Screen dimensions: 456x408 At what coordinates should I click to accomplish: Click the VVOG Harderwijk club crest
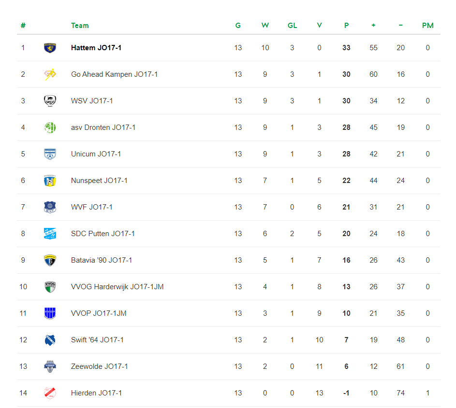tap(50, 287)
